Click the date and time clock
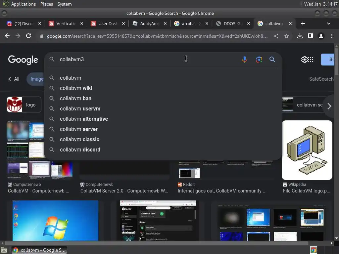The height and width of the screenshot is (254, 339). (x=321, y=4)
